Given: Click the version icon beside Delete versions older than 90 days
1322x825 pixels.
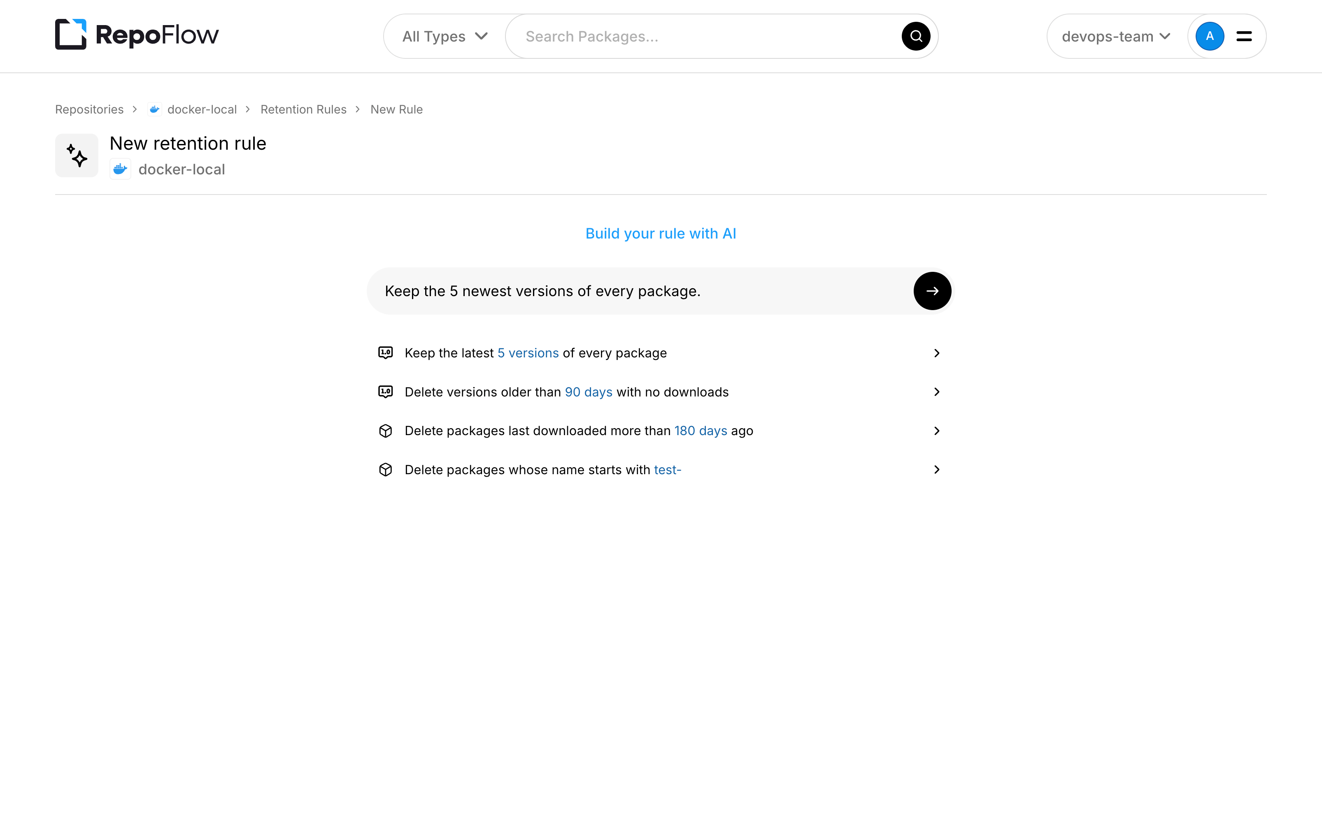Looking at the screenshot, I should click(386, 392).
